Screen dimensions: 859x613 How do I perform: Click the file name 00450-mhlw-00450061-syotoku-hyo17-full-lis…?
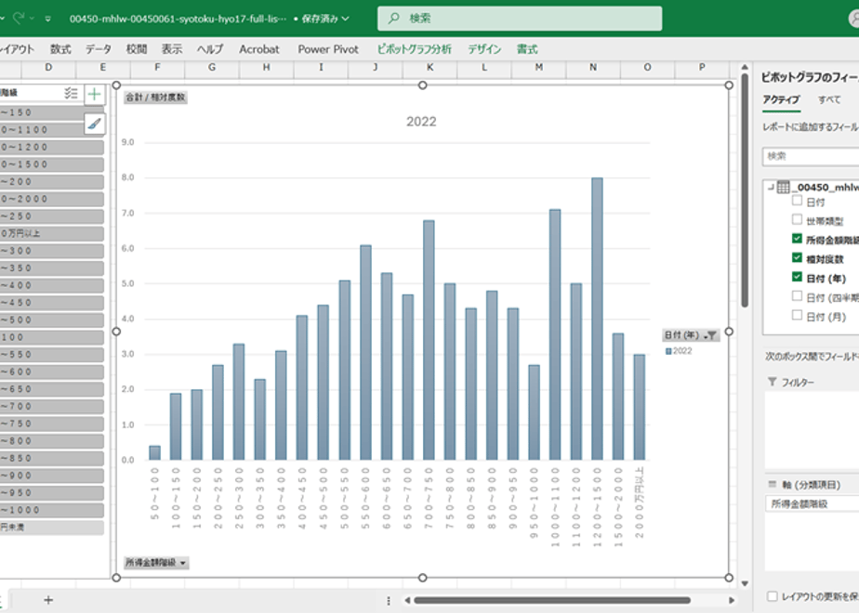[x=178, y=19]
